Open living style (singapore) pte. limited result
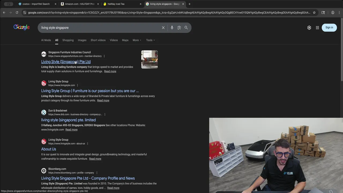Image resolution: width=343 pixels, height=193 pixels. tap(68, 120)
